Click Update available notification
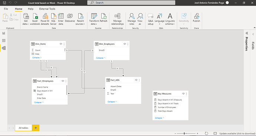 pyautogui.click(x=237, y=133)
